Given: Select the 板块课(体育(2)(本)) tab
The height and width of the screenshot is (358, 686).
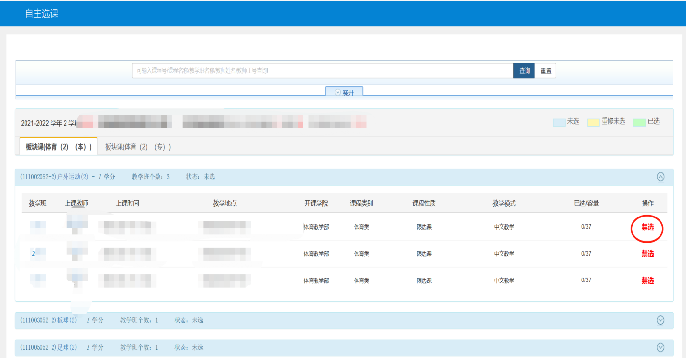Looking at the screenshot, I should (58, 147).
